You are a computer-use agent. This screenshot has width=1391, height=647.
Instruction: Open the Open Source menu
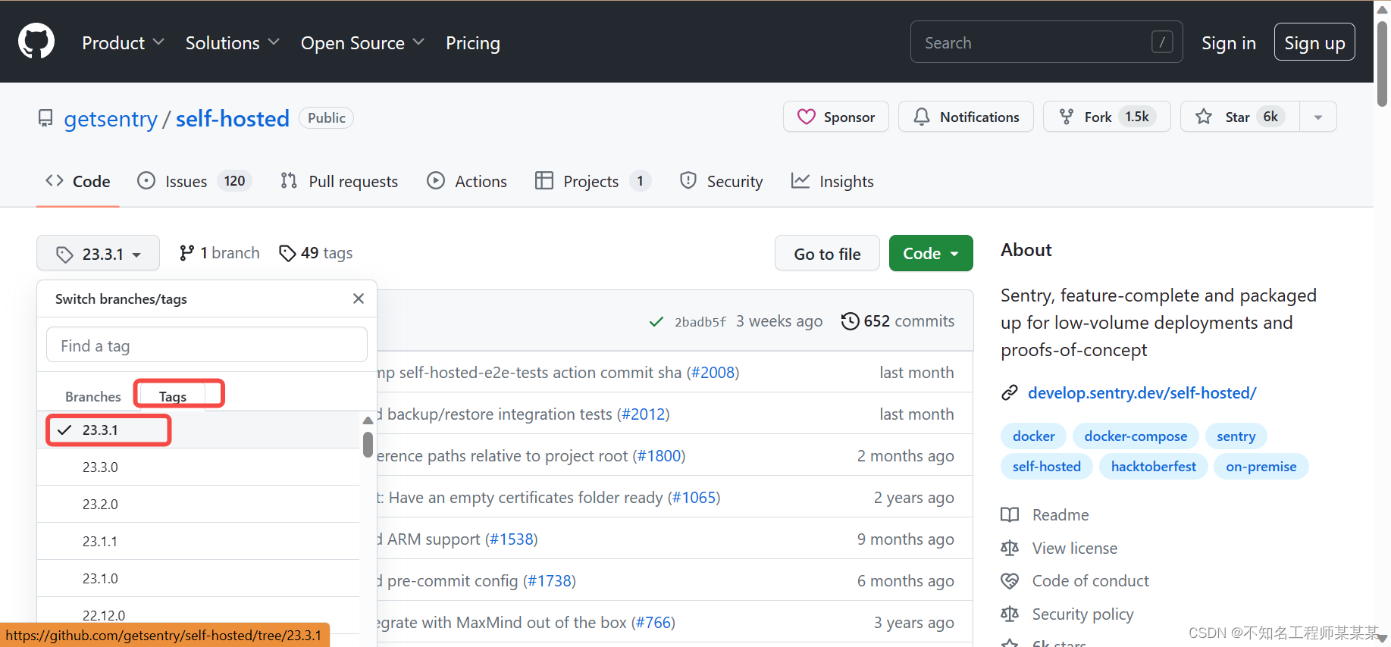[x=362, y=42]
